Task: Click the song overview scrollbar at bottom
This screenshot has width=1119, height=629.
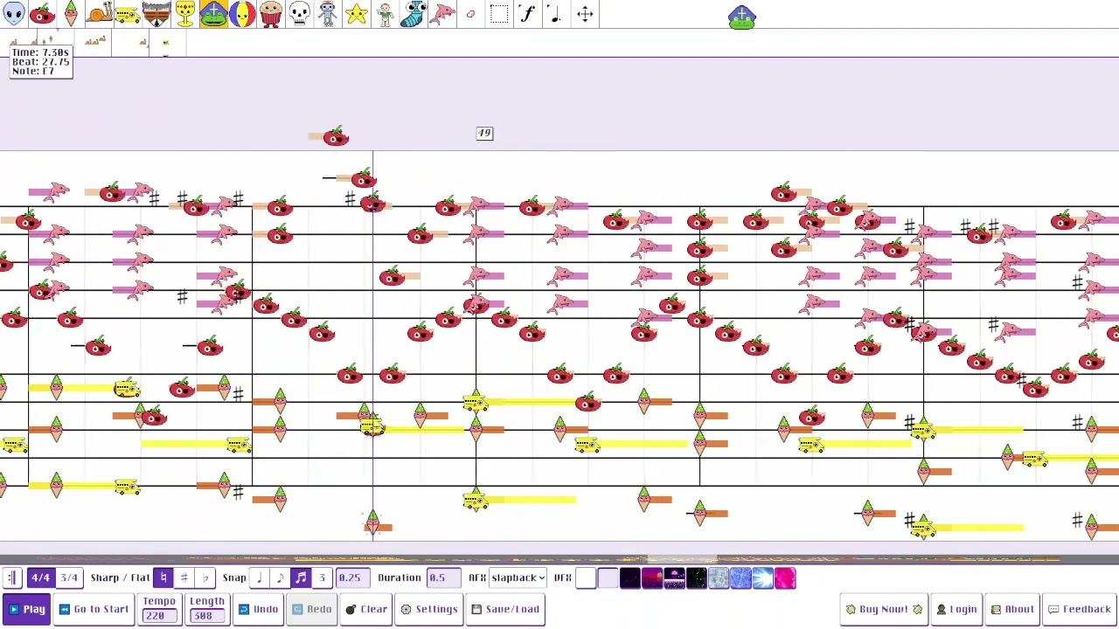Action: pos(559,560)
